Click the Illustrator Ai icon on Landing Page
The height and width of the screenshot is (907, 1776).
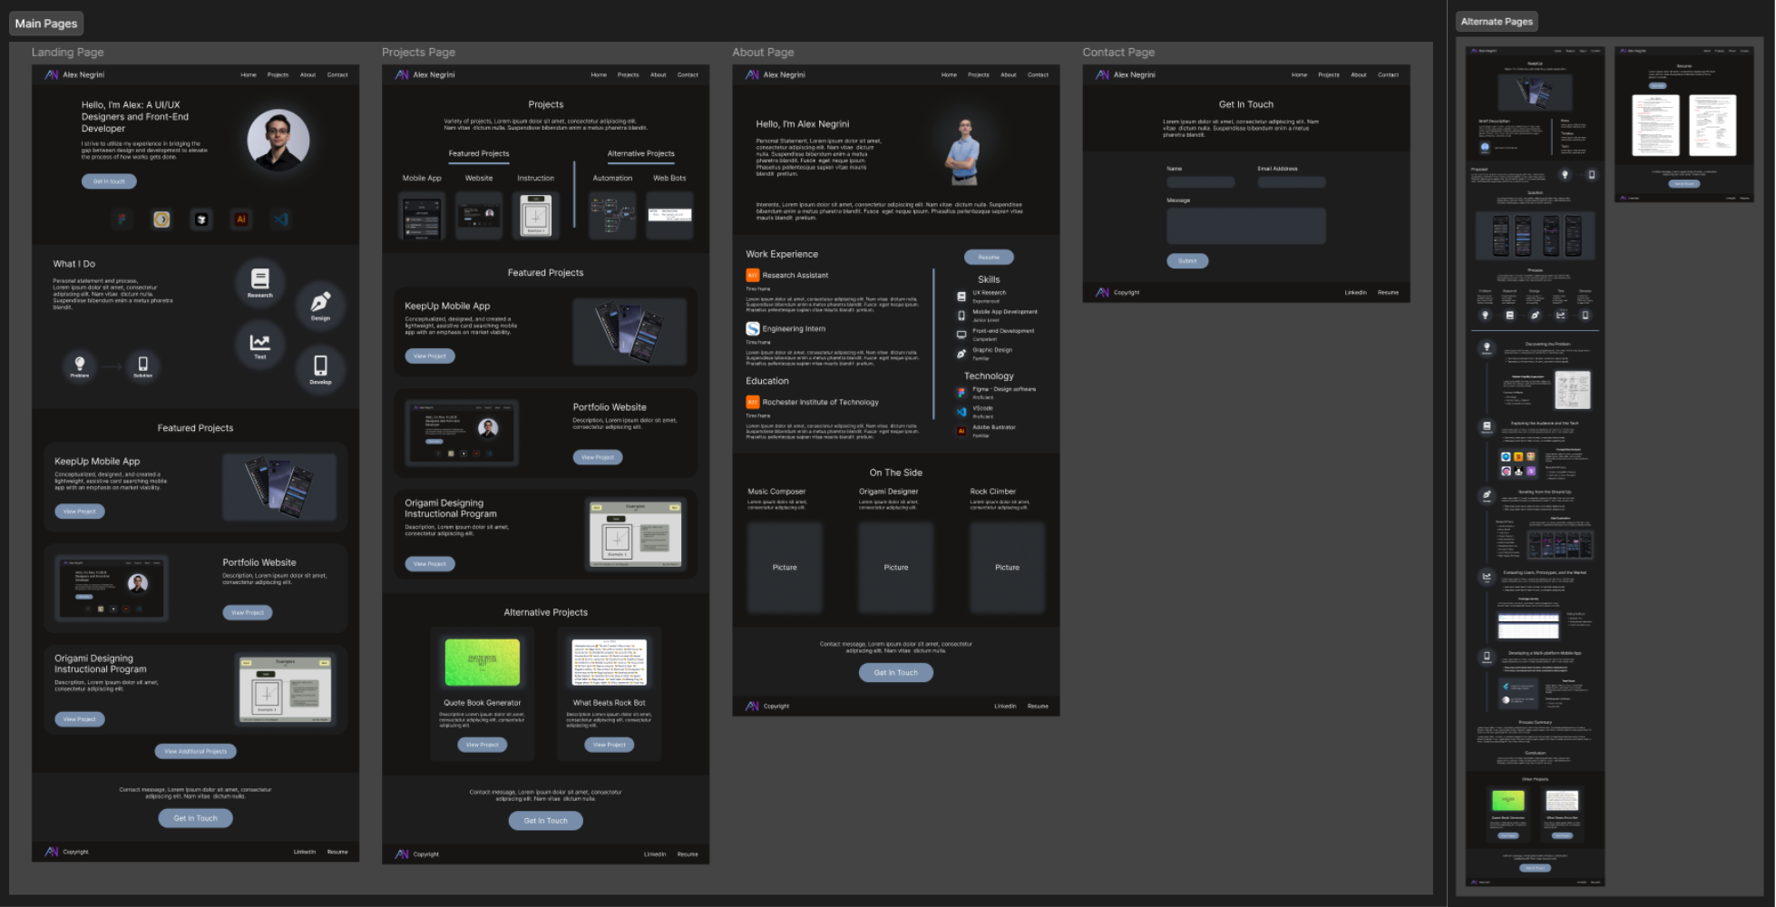tap(241, 219)
